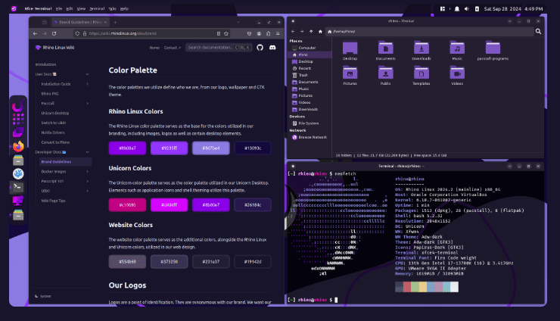Bookmark this page with the star icon
Image resolution: width=560 pixels, height=321 pixels.
[x=226, y=33]
